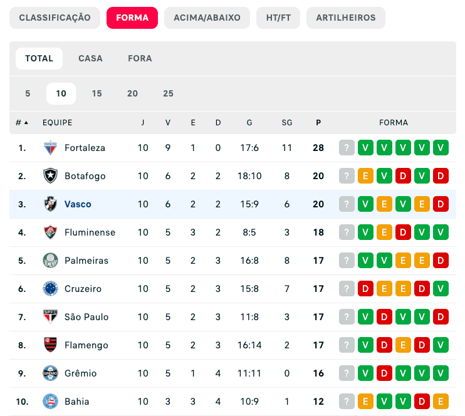Switch to the ACIMA/ABAIXO tab
465x416 pixels.
(x=207, y=18)
